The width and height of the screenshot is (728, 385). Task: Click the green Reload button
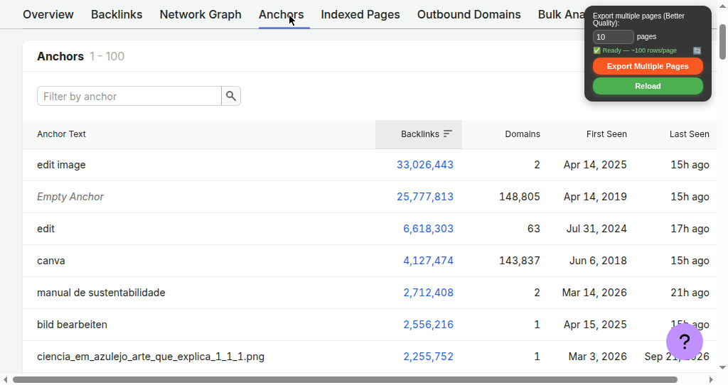pos(648,86)
